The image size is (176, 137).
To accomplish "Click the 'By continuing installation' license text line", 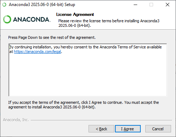I will coord(86,47).
